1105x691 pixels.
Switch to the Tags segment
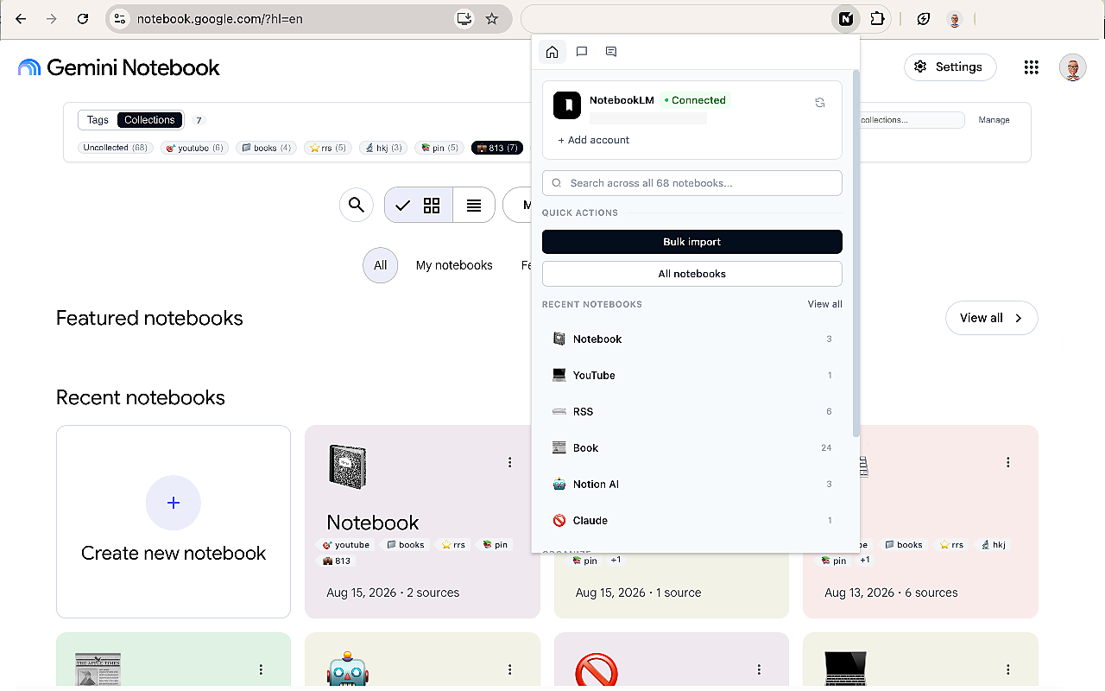[98, 120]
